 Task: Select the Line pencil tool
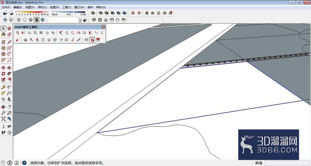tap(9, 42)
